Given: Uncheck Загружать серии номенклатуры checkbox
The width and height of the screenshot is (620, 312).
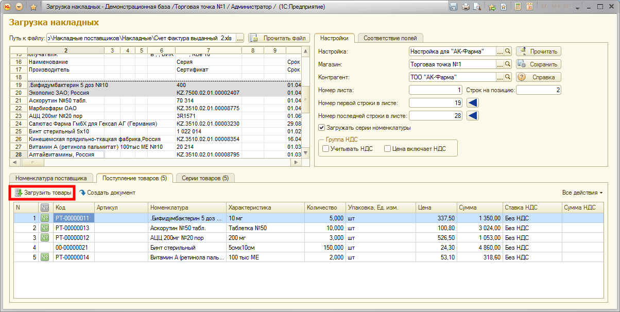Looking at the screenshot, I should [x=322, y=128].
